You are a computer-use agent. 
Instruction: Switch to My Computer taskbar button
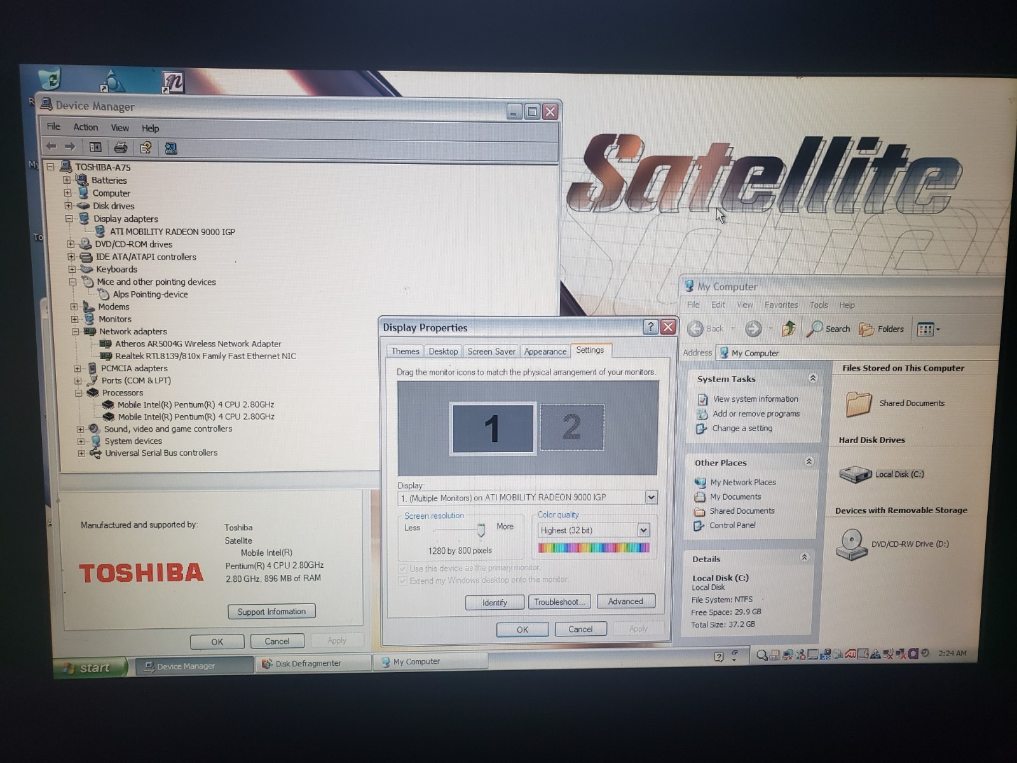pyautogui.click(x=431, y=661)
